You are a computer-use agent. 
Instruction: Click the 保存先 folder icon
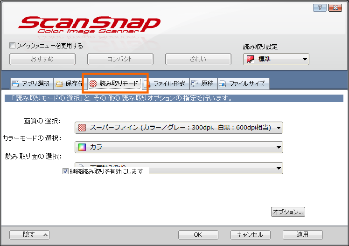[x=59, y=84]
